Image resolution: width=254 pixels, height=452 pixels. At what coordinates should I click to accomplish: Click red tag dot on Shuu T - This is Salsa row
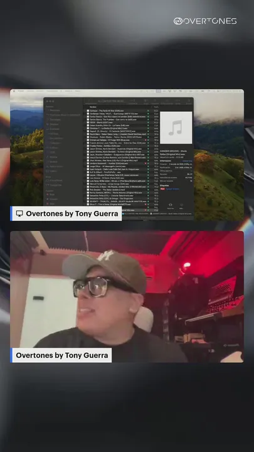146,204
